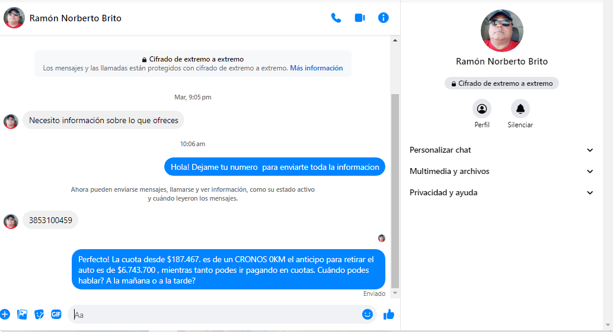This screenshot has height=332, width=613.
Task: Select the 'Perfecto! La cuota desde' message bubble
Action: pos(228,270)
